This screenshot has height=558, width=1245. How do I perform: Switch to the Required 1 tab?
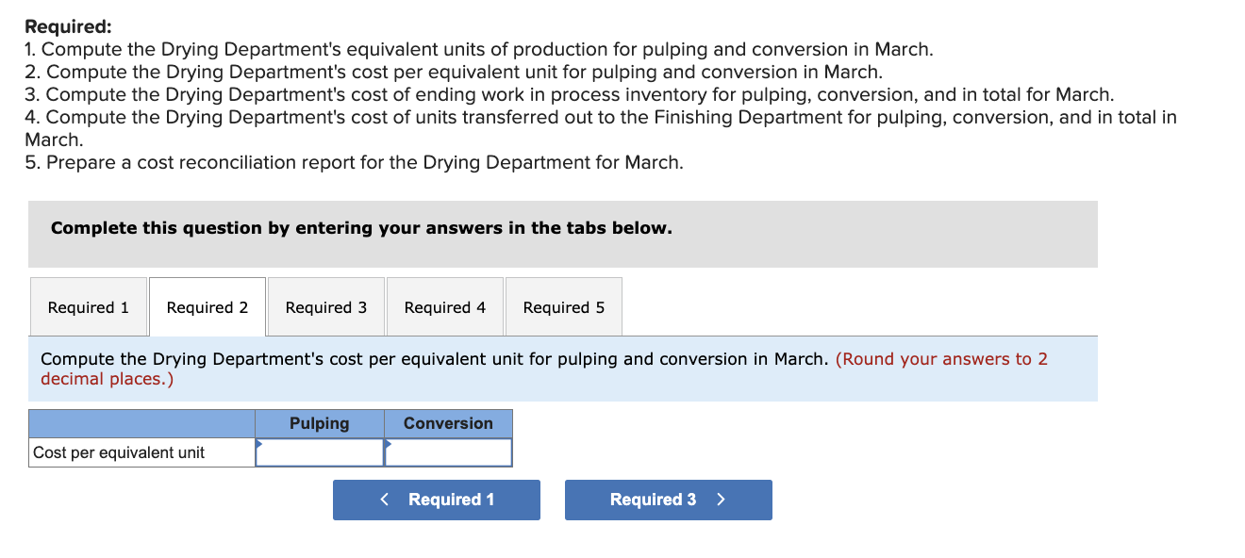pos(88,306)
